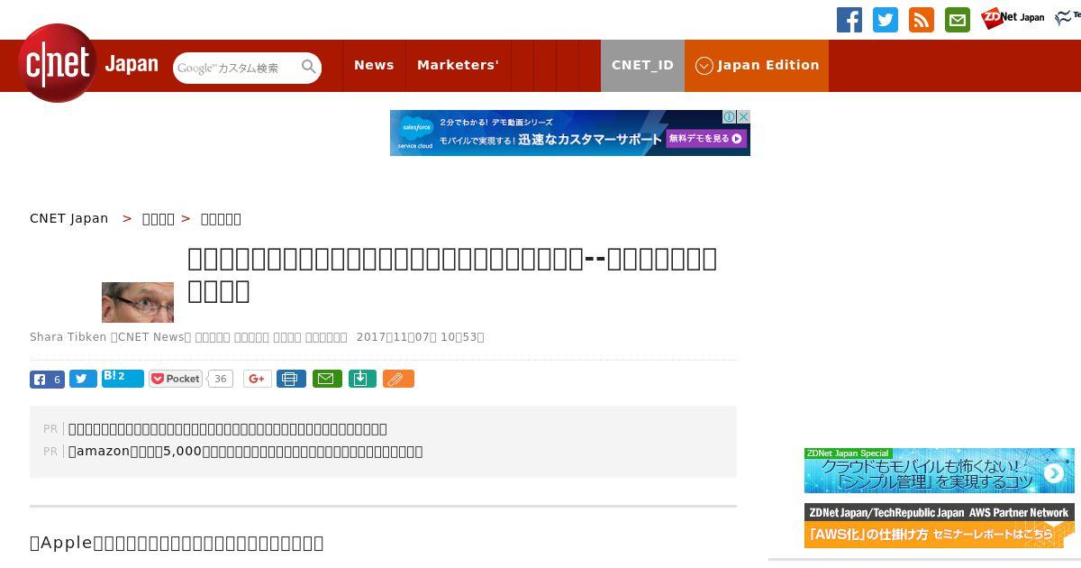Share article on Facebook with count 6
1081x568 pixels.
(47, 379)
